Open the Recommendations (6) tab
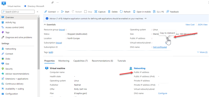 tap(102, 61)
